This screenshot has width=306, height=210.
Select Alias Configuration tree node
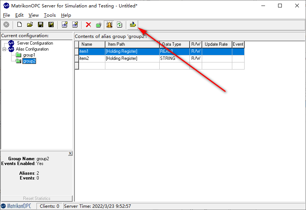pyautogui.click(x=32, y=49)
